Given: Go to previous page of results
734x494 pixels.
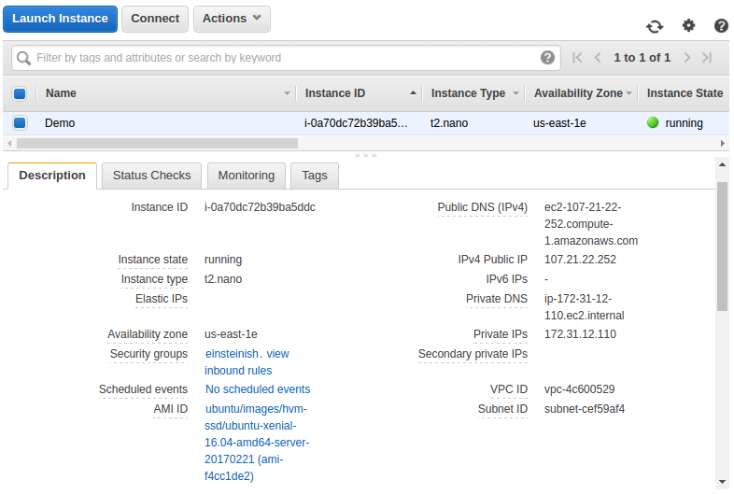Looking at the screenshot, I should [x=598, y=58].
